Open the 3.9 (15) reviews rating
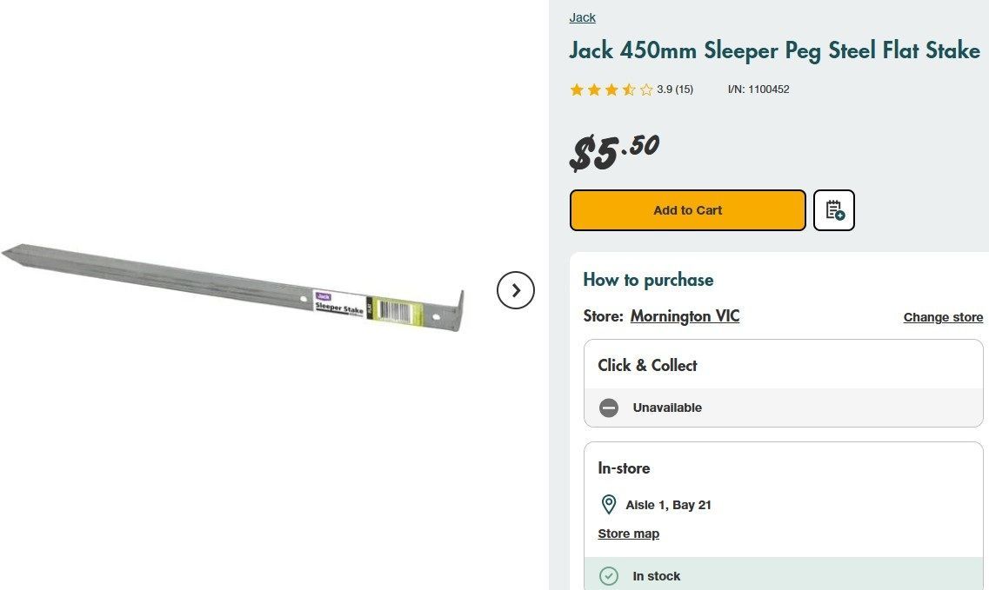The height and width of the screenshot is (590, 989). pyautogui.click(x=675, y=89)
